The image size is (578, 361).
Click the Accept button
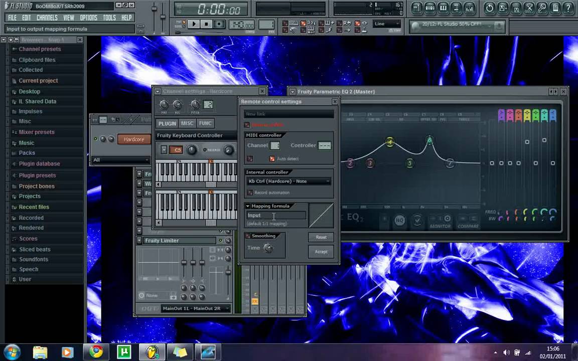[x=321, y=252]
